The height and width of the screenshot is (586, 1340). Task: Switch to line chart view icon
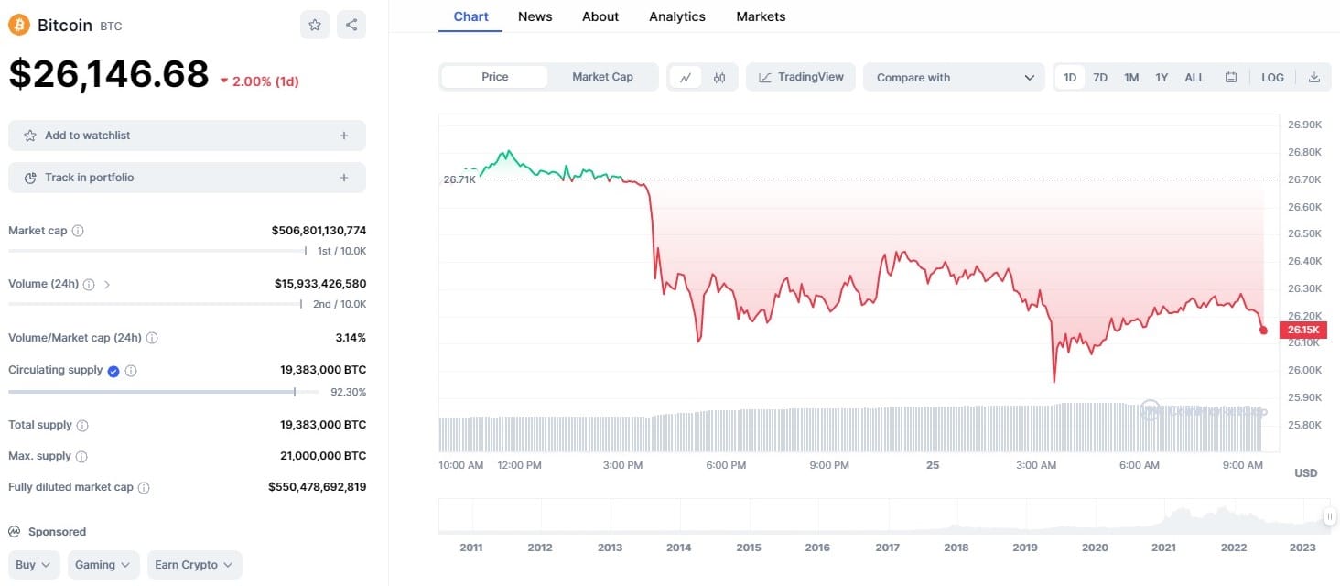coord(685,78)
